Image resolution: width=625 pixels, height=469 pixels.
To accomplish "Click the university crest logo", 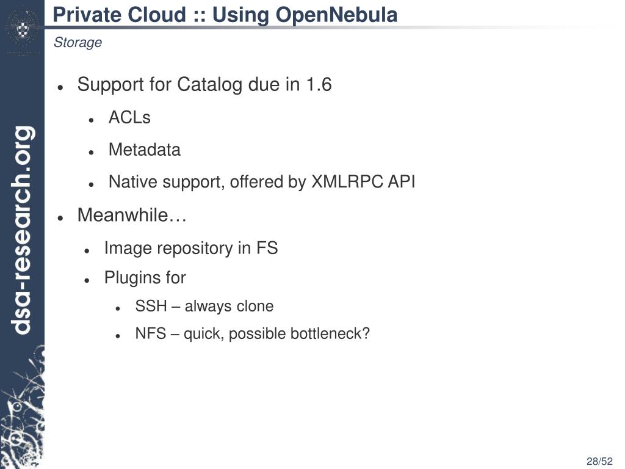I will pos(22,29).
